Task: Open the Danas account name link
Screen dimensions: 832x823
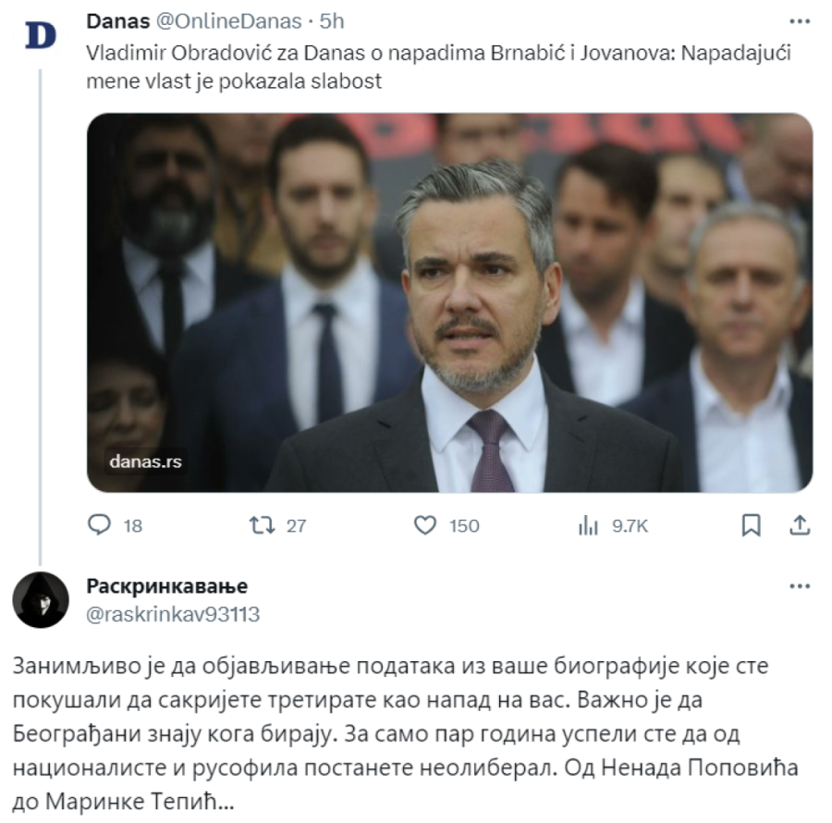Action: tap(117, 21)
